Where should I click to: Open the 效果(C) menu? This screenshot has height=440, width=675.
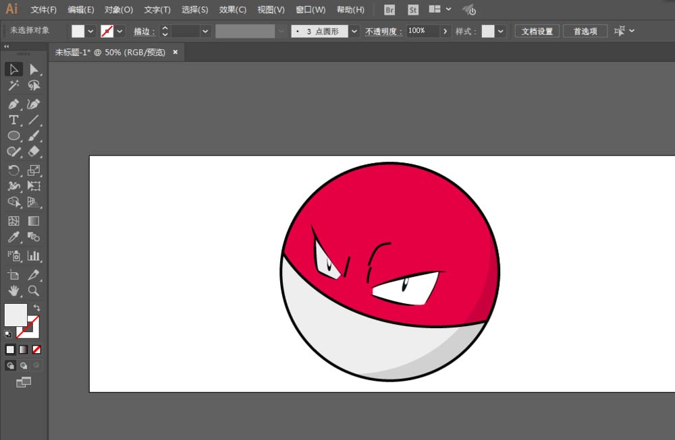tap(233, 10)
